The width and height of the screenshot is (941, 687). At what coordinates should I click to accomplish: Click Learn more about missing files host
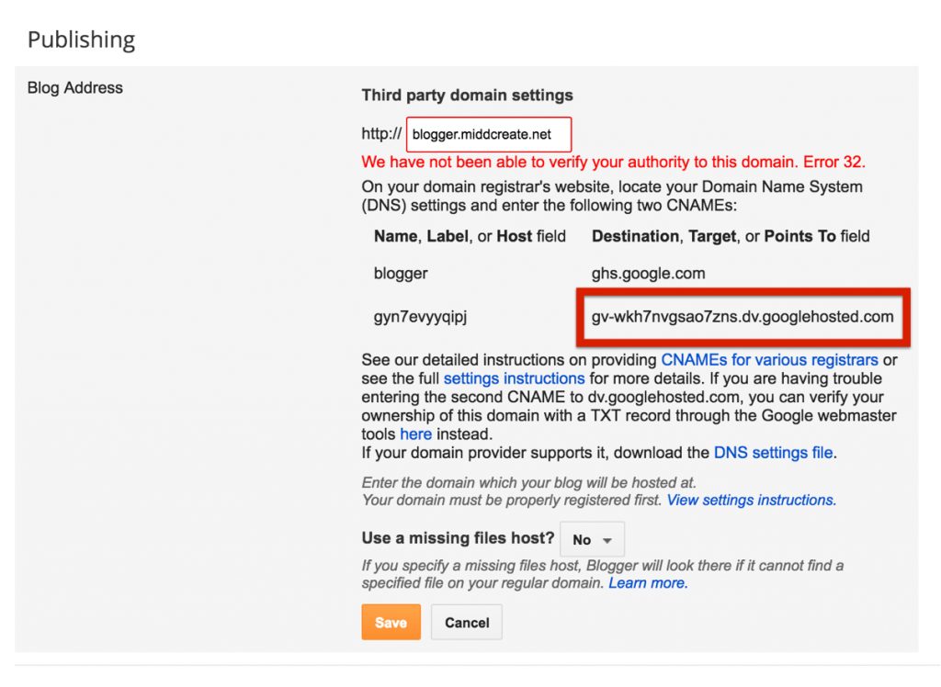pyautogui.click(x=649, y=582)
